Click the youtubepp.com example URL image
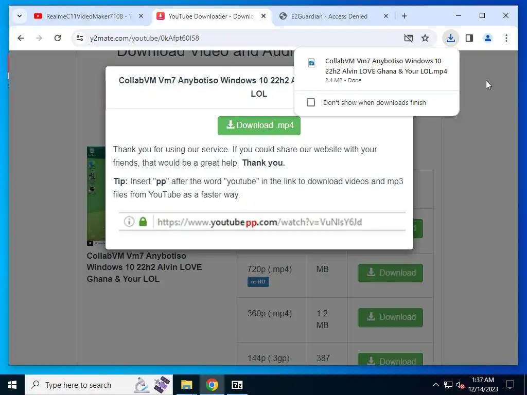The width and height of the screenshot is (527, 395). click(x=262, y=222)
